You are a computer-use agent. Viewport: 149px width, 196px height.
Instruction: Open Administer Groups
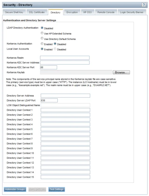(15, 189)
